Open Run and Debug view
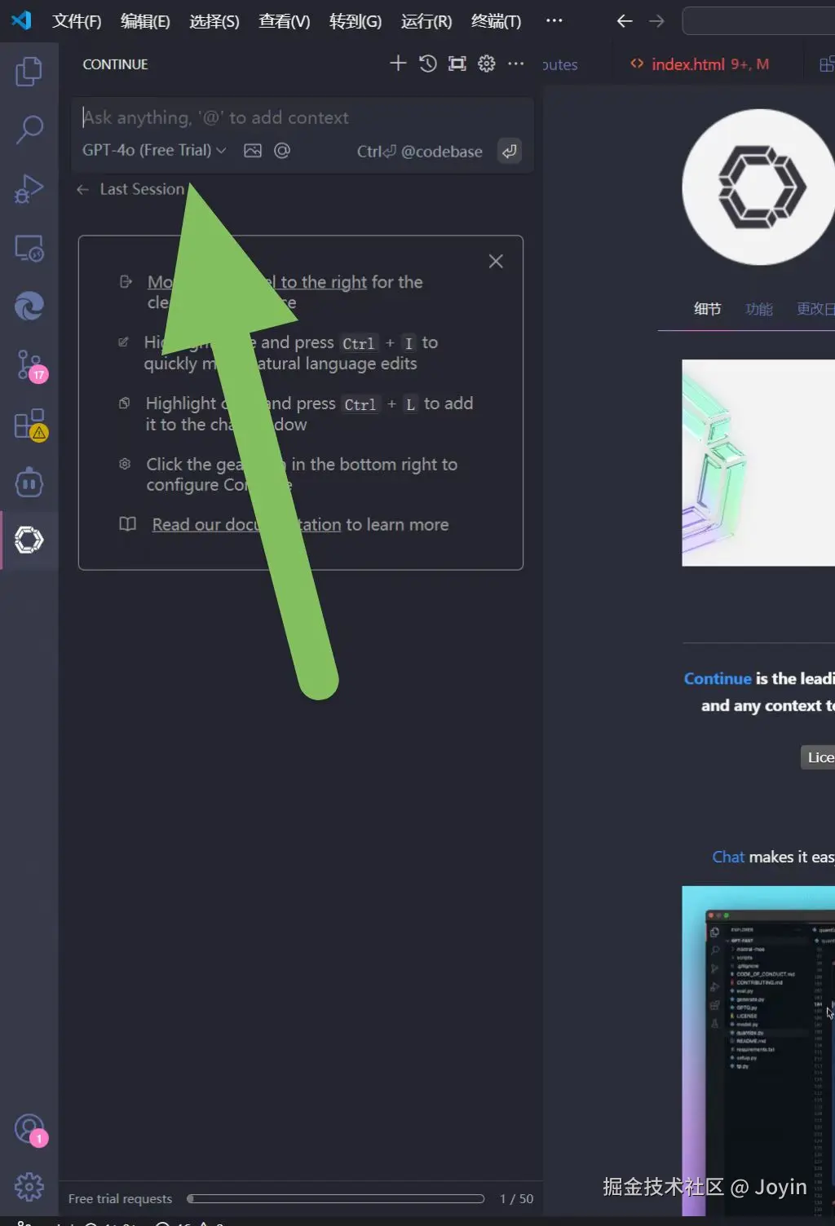 coord(29,189)
